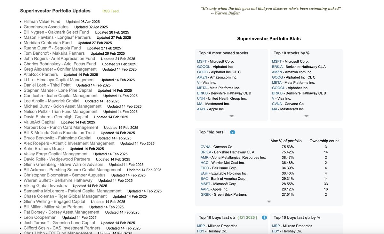Open Pat Dorsey - Dorsey Asset Management
This screenshot has width=384, height=234.
[61, 212]
